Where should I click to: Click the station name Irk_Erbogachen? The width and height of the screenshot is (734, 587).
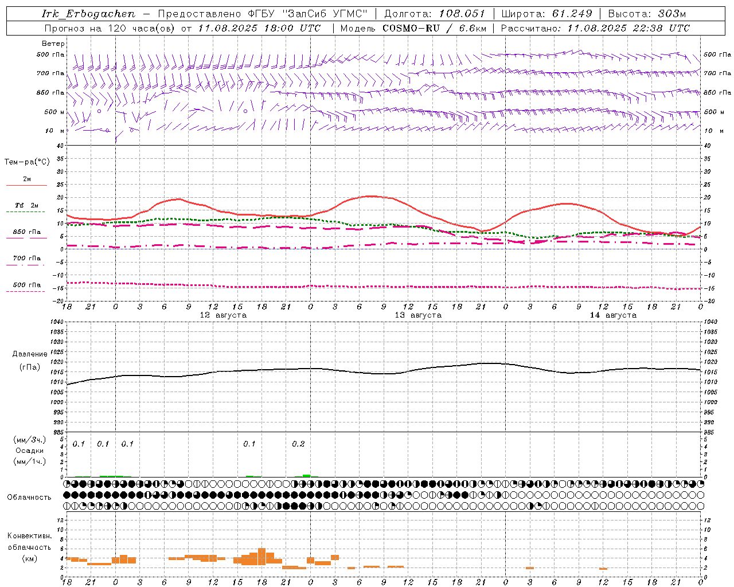[x=88, y=14]
